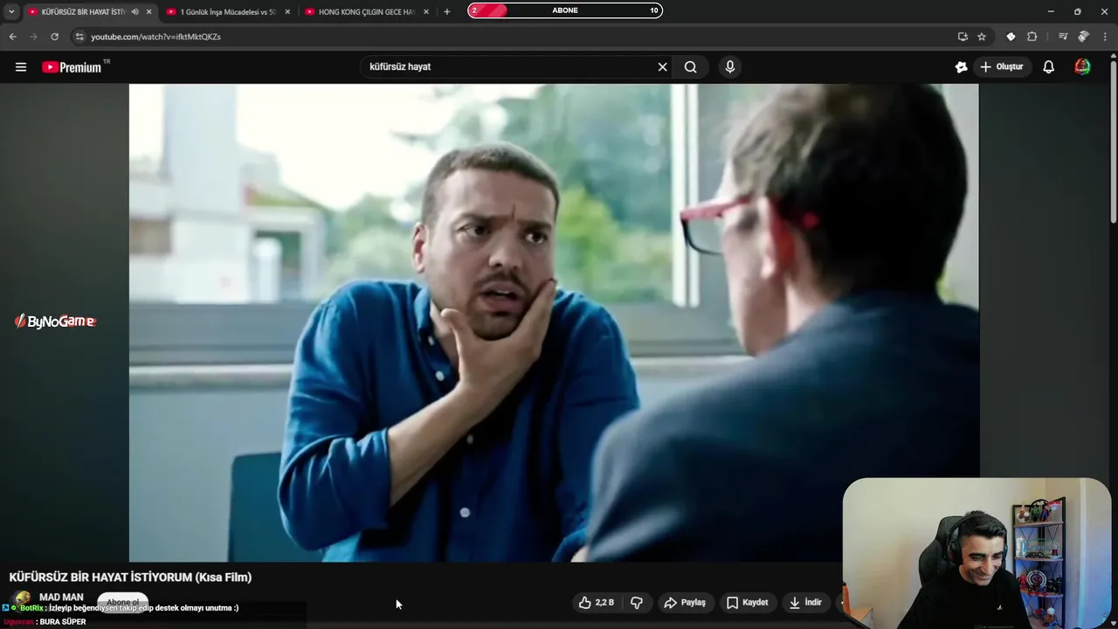
Task: Click the MAD MAN channel avatar
Action: [x=22, y=601]
